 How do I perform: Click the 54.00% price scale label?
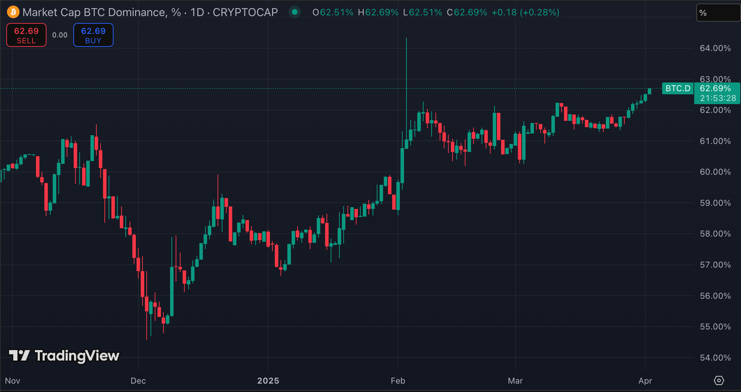(x=715, y=358)
